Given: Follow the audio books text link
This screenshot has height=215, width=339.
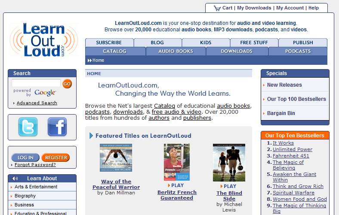Looking at the screenshot, I should pos(233,106).
